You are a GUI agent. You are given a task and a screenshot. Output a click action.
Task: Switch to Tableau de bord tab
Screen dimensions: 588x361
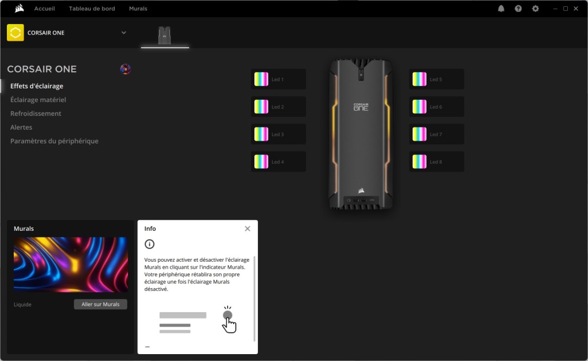coord(92,9)
